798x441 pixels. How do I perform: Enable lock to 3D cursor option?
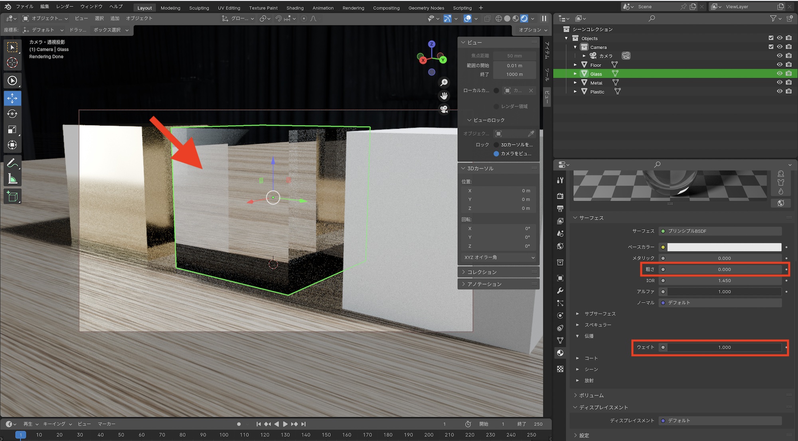pyautogui.click(x=496, y=145)
